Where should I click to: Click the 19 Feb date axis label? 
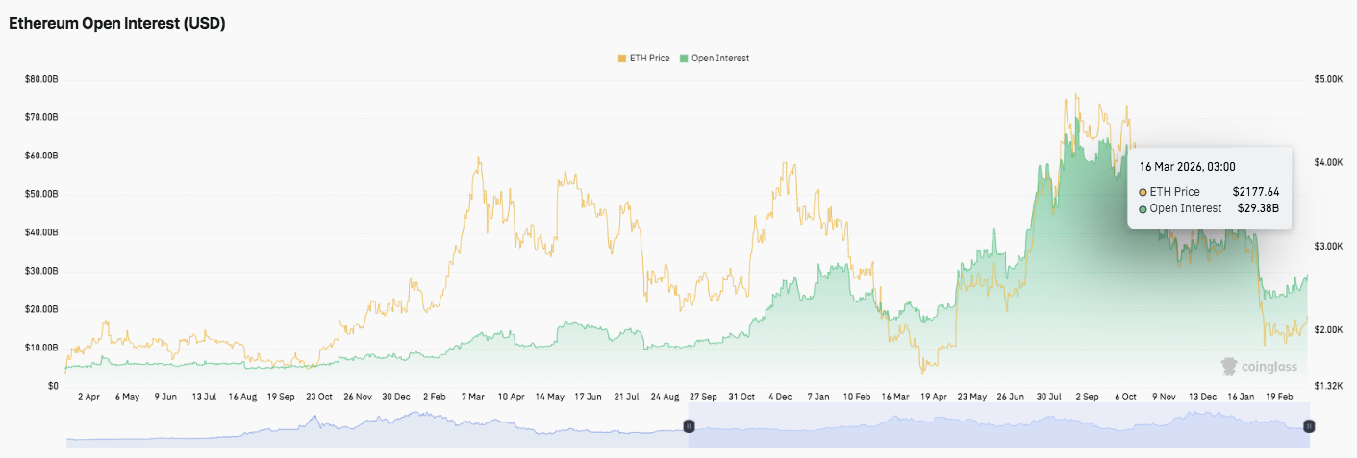pos(1281,396)
